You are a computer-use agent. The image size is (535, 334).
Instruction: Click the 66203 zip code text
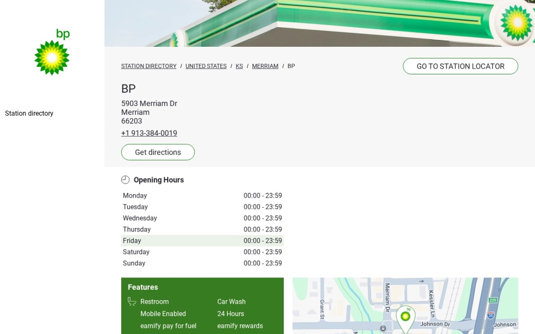132,121
